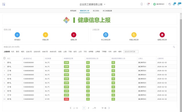182x112 pixels.
Task: Open the yellow 体温上报记录 copy icon
Action: click(x=134, y=35)
